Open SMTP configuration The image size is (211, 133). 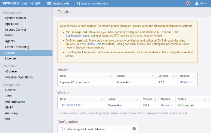pyautogui.click(x=9, y=107)
